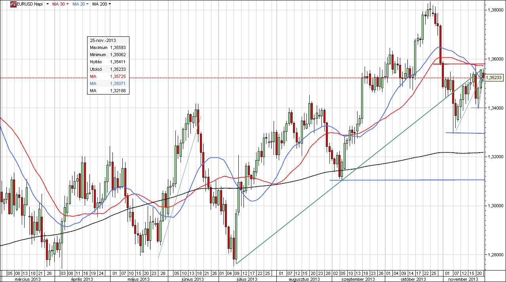
Task: Select the Nyitás 1,35411 row
Action: (x=108, y=62)
